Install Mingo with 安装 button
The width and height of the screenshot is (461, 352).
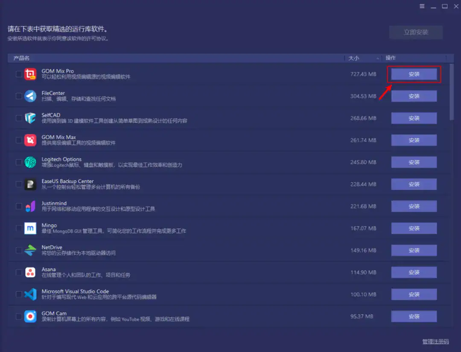pos(414,228)
